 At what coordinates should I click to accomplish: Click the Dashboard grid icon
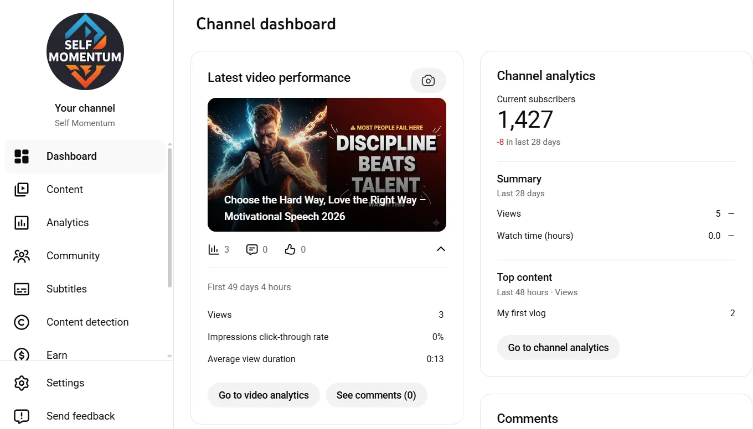(22, 156)
